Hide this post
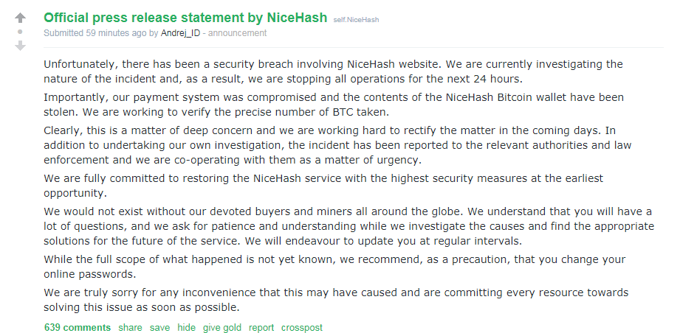The height and width of the screenshot is (333, 680). (x=187, y=328)
